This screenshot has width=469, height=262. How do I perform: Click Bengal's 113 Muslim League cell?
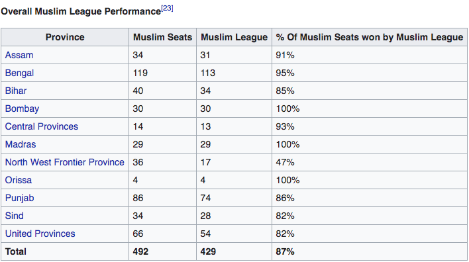[x=234, y=73]
